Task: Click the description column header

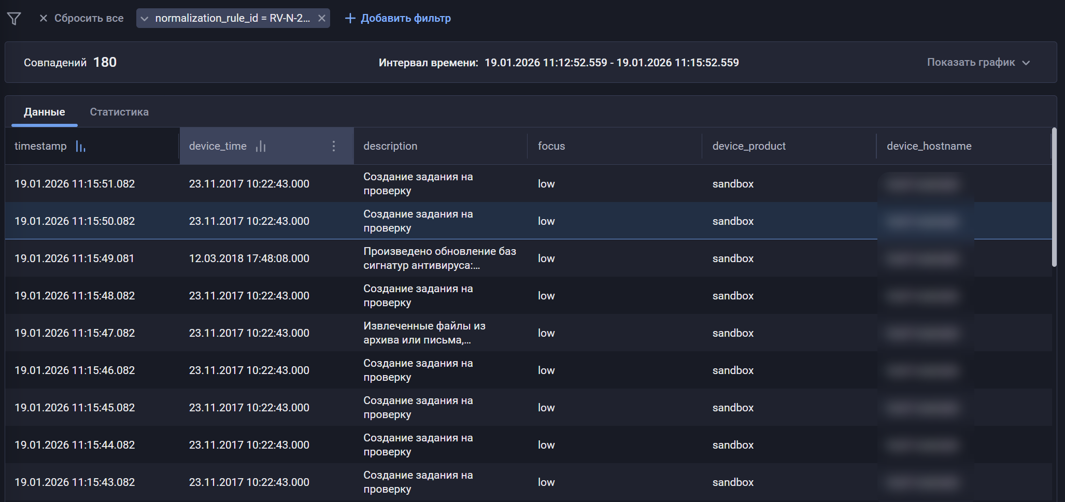Action: pyautogui.click(x=390, y=146)
